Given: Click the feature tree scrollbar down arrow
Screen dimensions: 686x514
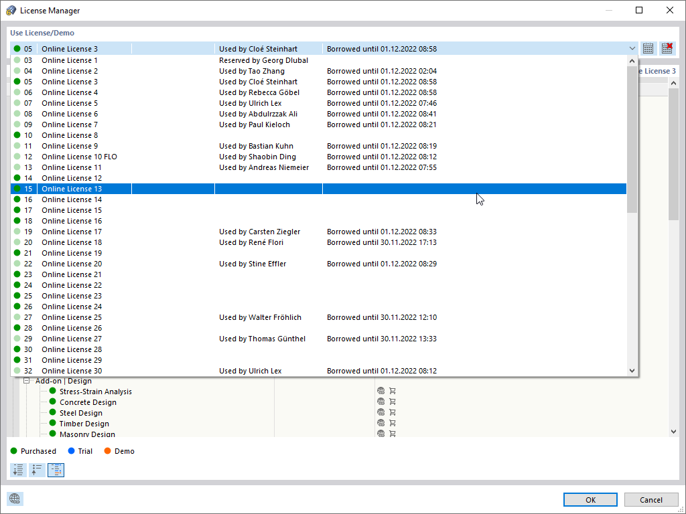Looking at the screenshot, I should coord(673,432).
